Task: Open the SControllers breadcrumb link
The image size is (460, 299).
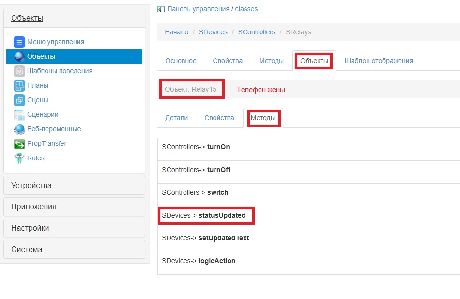Action: tap(257, 32)
